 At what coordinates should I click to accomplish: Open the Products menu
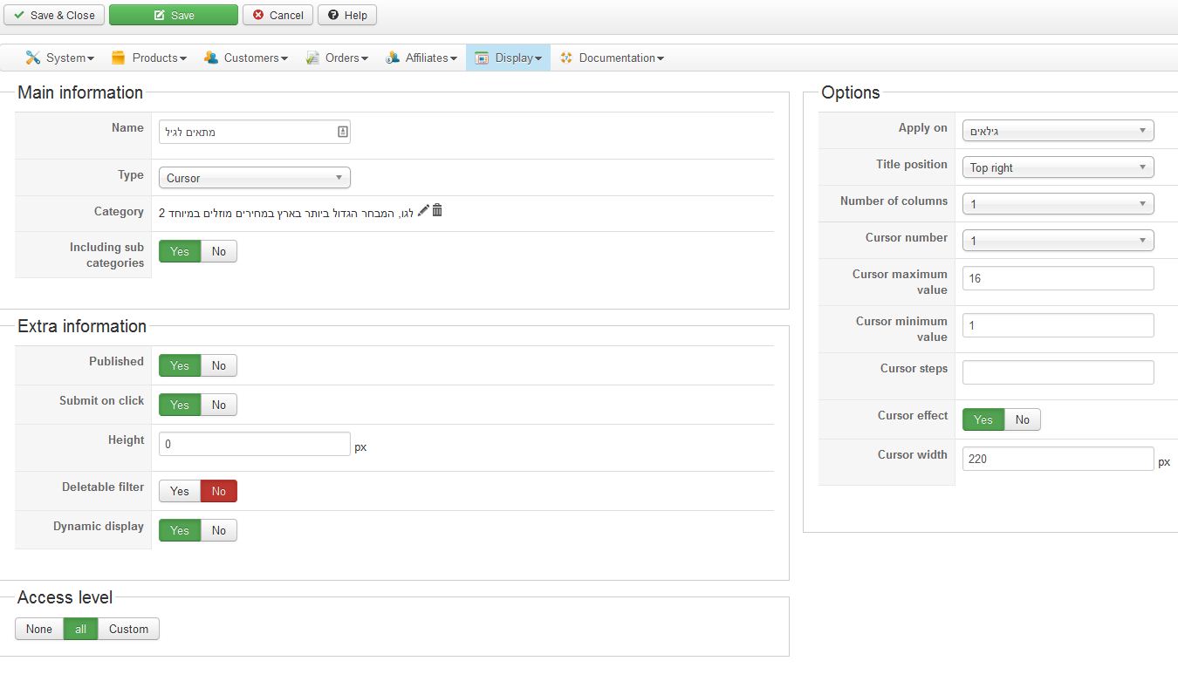tap(148, 58)
